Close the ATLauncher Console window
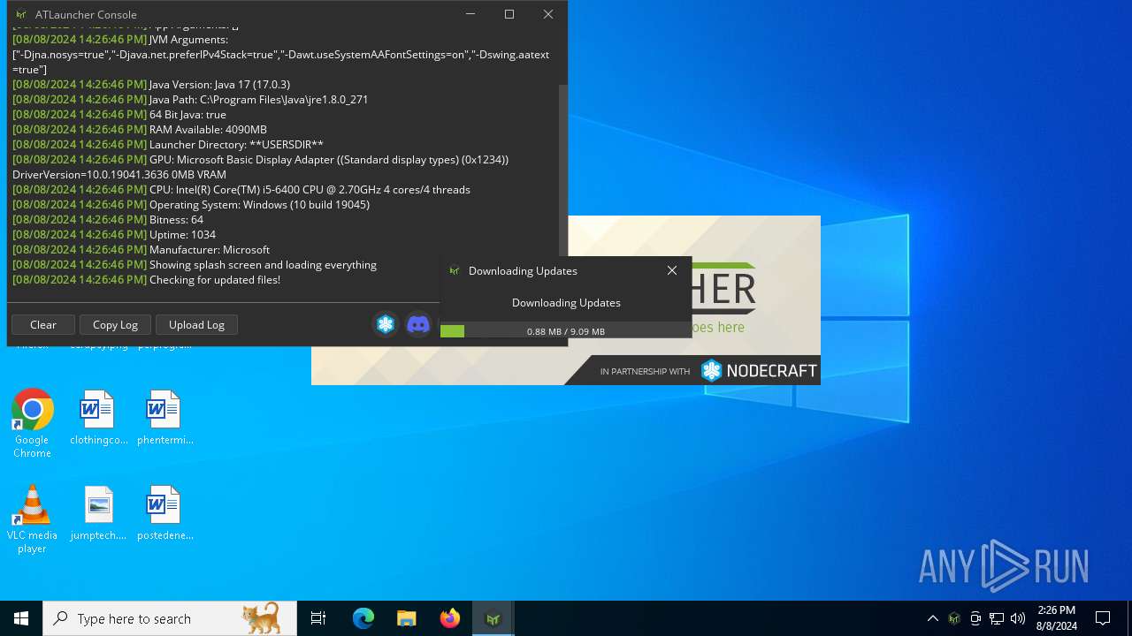This screenshot has width=1132, height=636. pos(548,14)
